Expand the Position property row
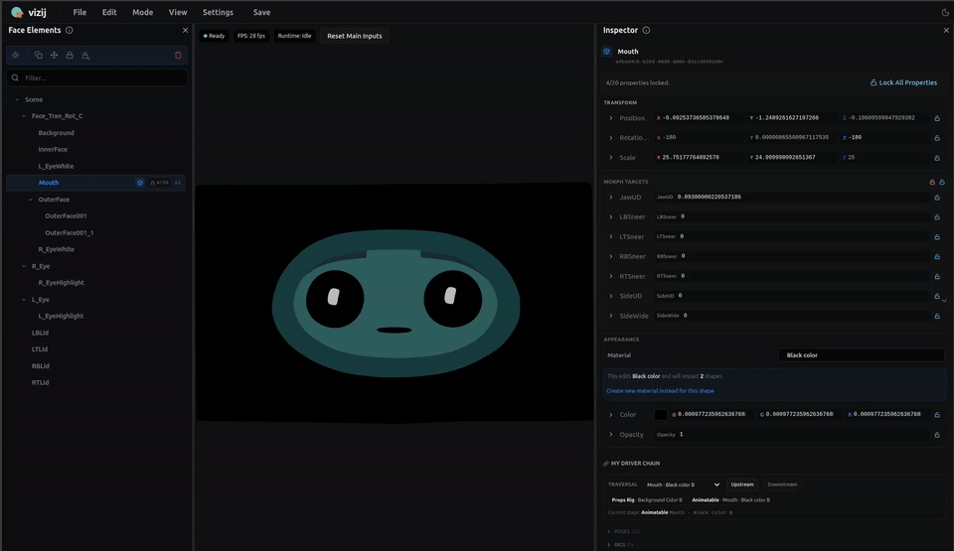The image size is (954, 551). (x=611, y=118)
